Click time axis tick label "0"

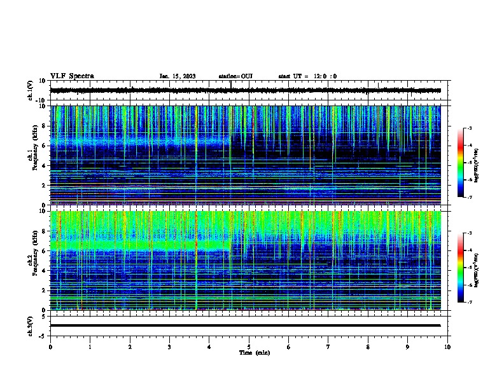(50, 347)
